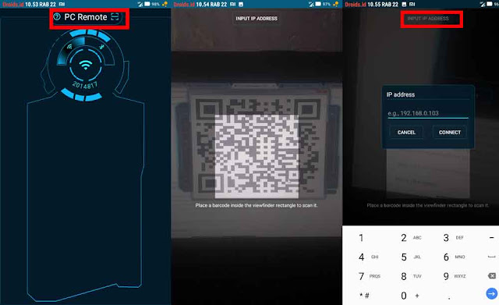This screenshot has height=305, width=499.
Task: Tap INPUT IP ADDRESS on the QR scanner screen
Action: click(x=257, y=19)
